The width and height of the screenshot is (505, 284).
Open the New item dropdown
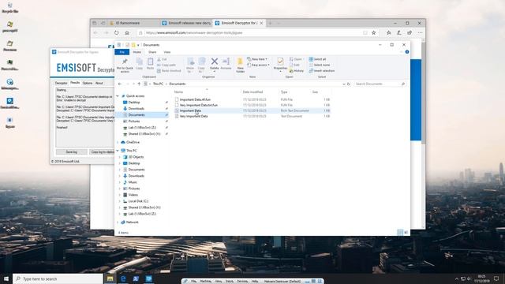point(257,59)
